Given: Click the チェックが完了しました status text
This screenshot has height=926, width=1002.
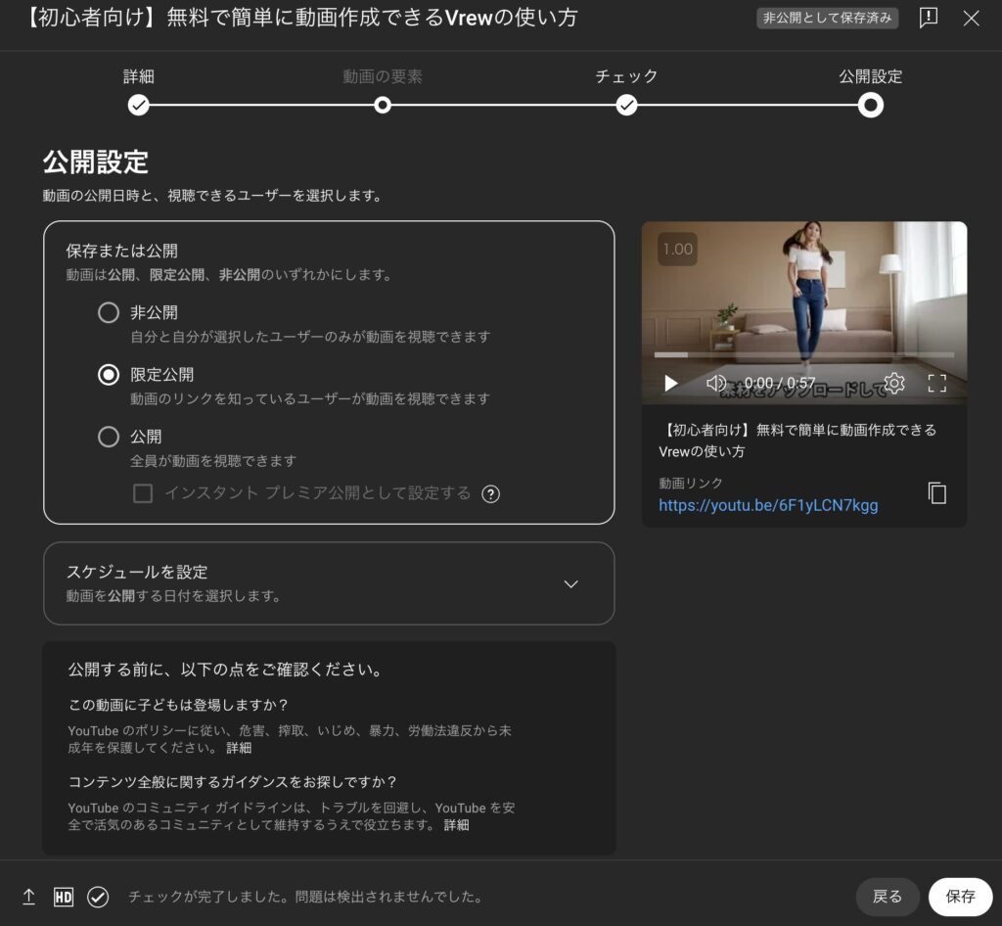Looking at the screenshot, I should coord(305,897).
